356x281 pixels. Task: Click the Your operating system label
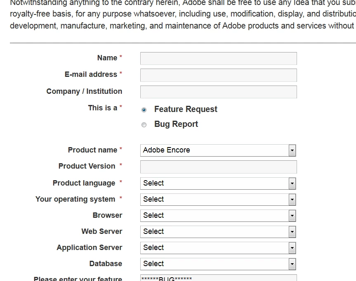click(x=75, y=199)
